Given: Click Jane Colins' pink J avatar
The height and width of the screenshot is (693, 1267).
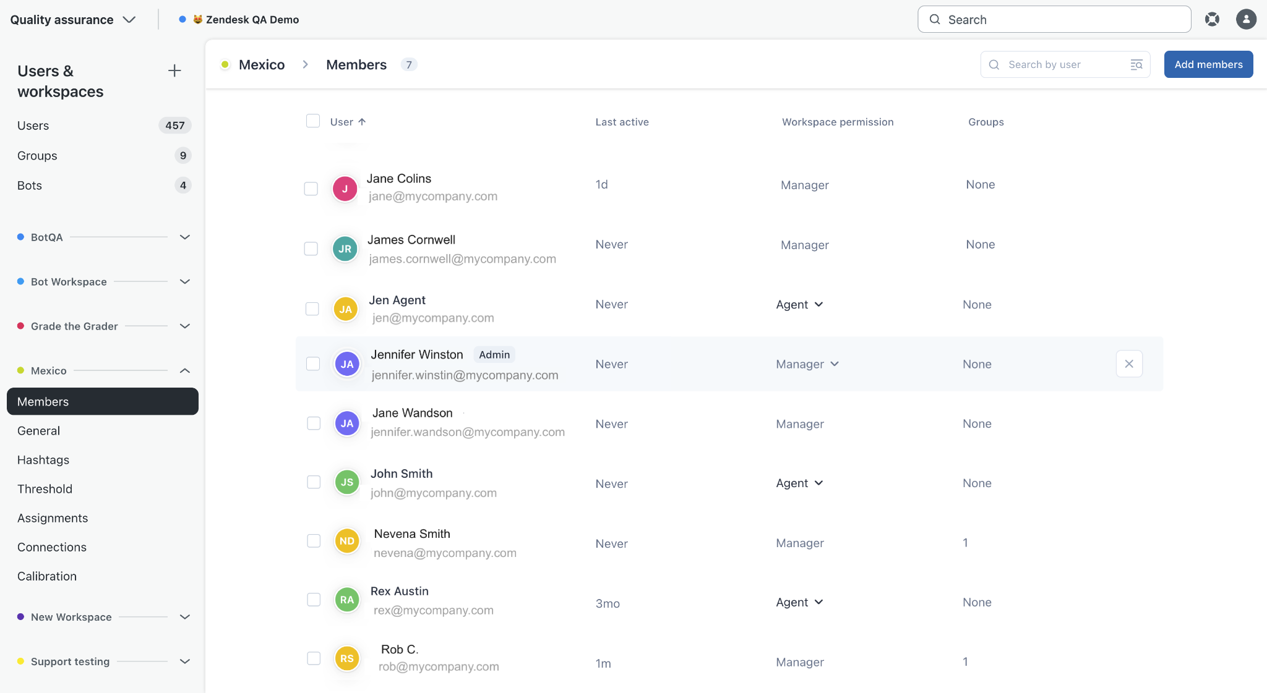Looking at the screenshot, I should coord(345,189).
